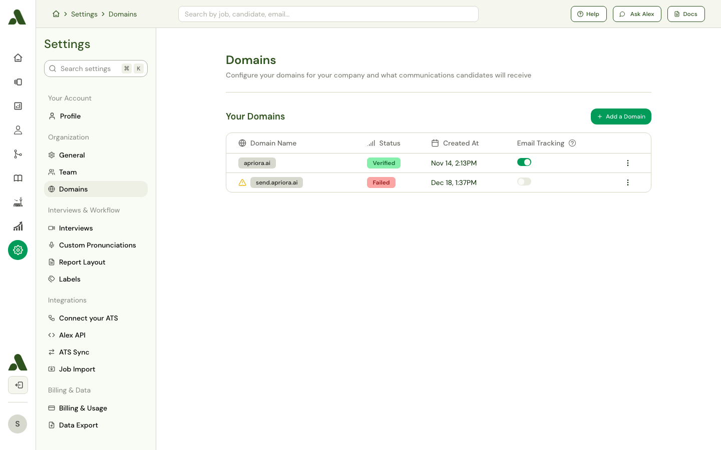Click the Verified status badge
The width and height of the screenshot is (721, 450).
click(384, 163)
